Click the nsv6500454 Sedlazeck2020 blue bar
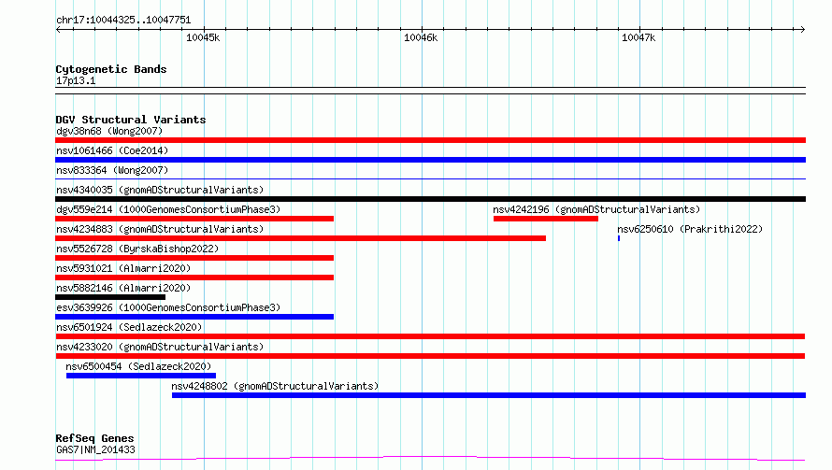This screenshot has width=832, height=470. click(141, 376)
